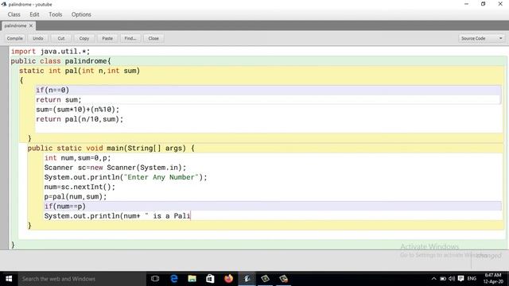This screenshot has width=509, height=286.
Task: Open Task View on the taskbar
Action: pyautogui.click(x=155, y=279)
